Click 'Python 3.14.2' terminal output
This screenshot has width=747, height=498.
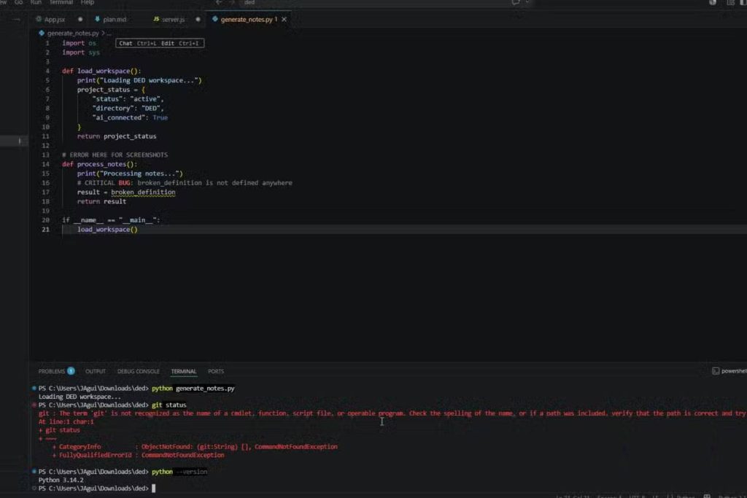(x=61, y=480)
